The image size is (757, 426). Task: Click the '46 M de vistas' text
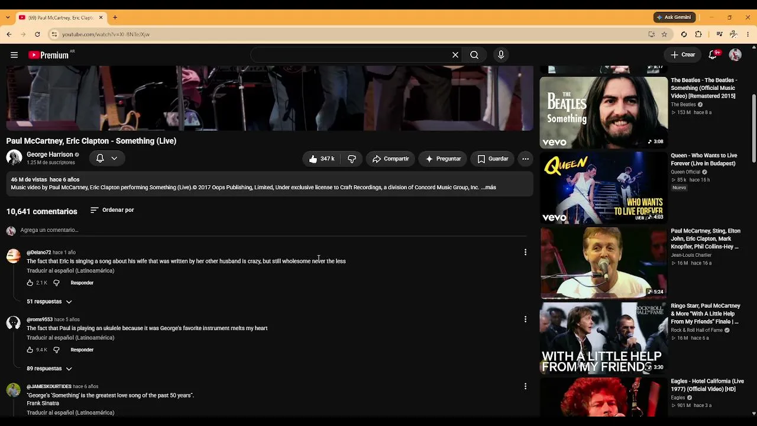[29, 179]
